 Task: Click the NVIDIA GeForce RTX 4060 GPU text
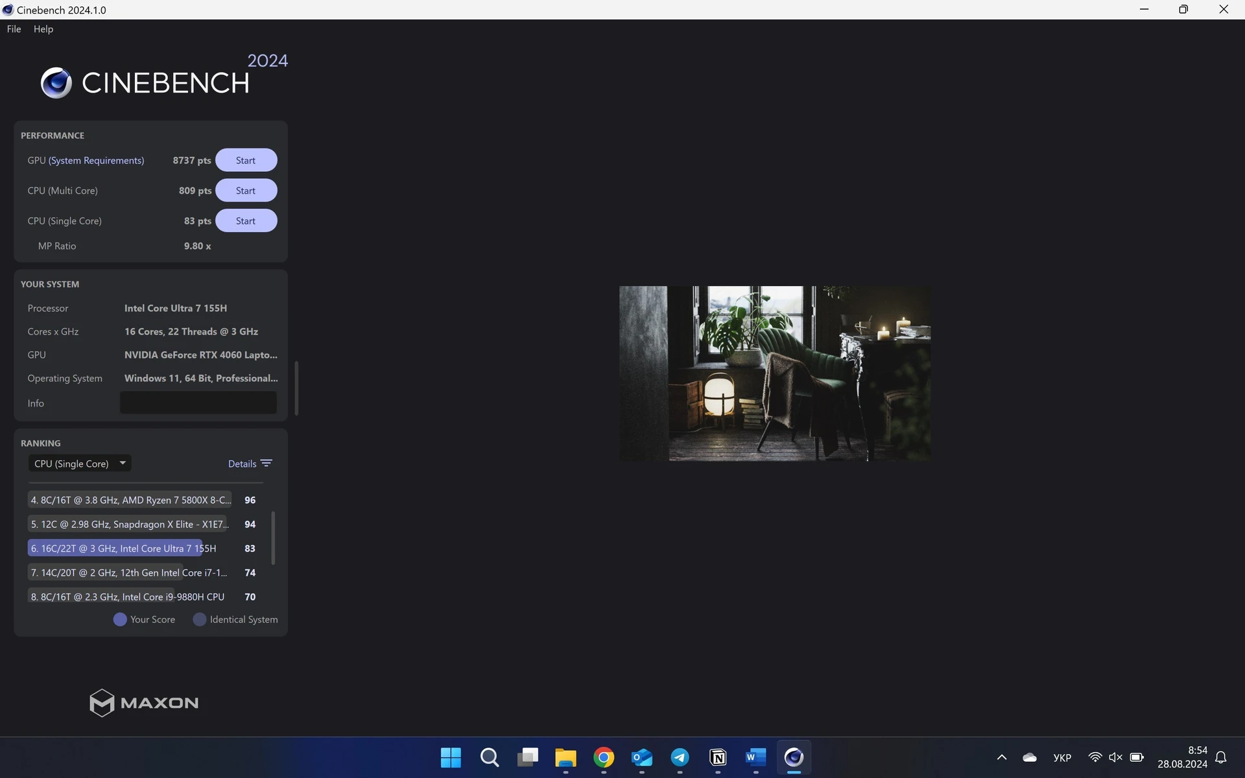[x=201, y=355]
